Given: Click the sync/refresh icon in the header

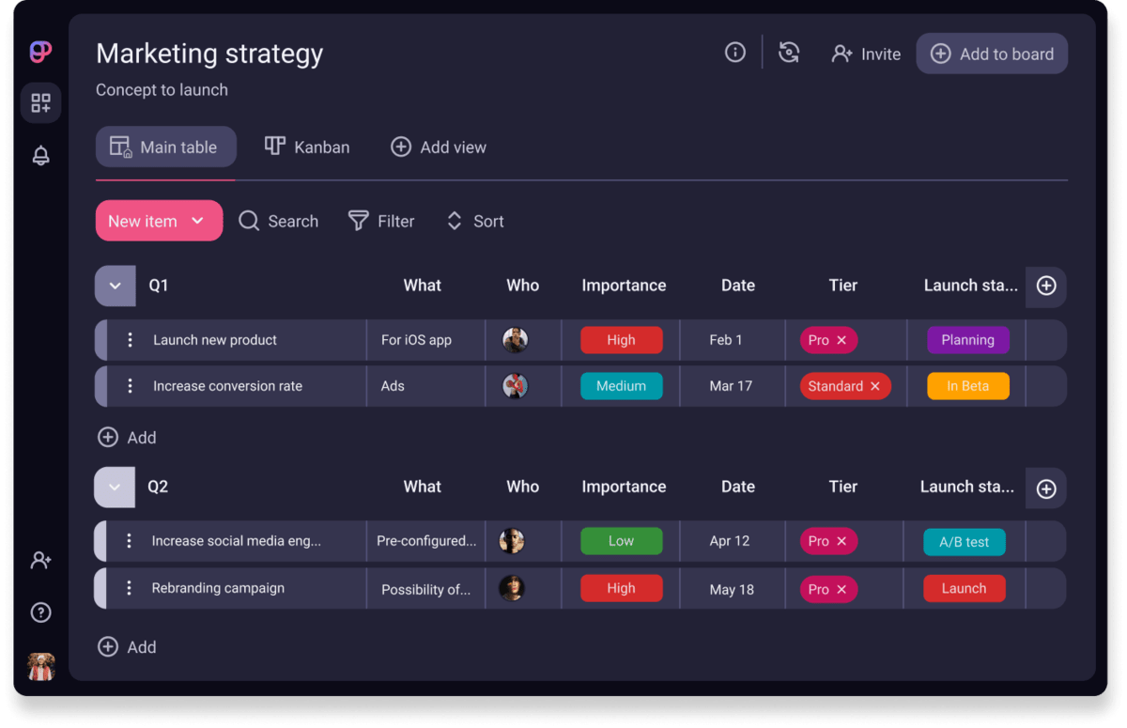Looking at the screenshot, I should tap(789, 53).
